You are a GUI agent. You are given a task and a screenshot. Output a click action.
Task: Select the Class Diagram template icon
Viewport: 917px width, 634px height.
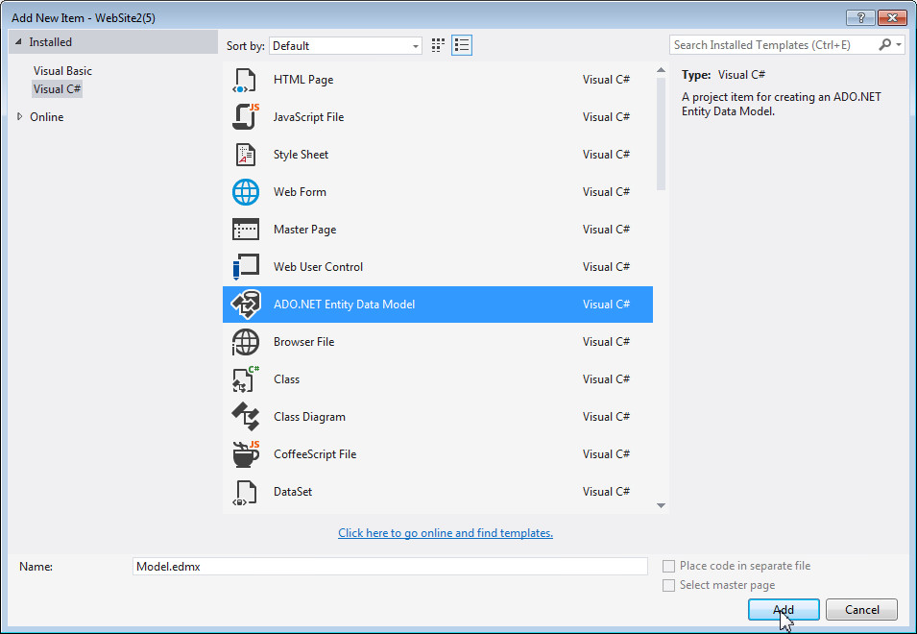(x=246, y=416)
